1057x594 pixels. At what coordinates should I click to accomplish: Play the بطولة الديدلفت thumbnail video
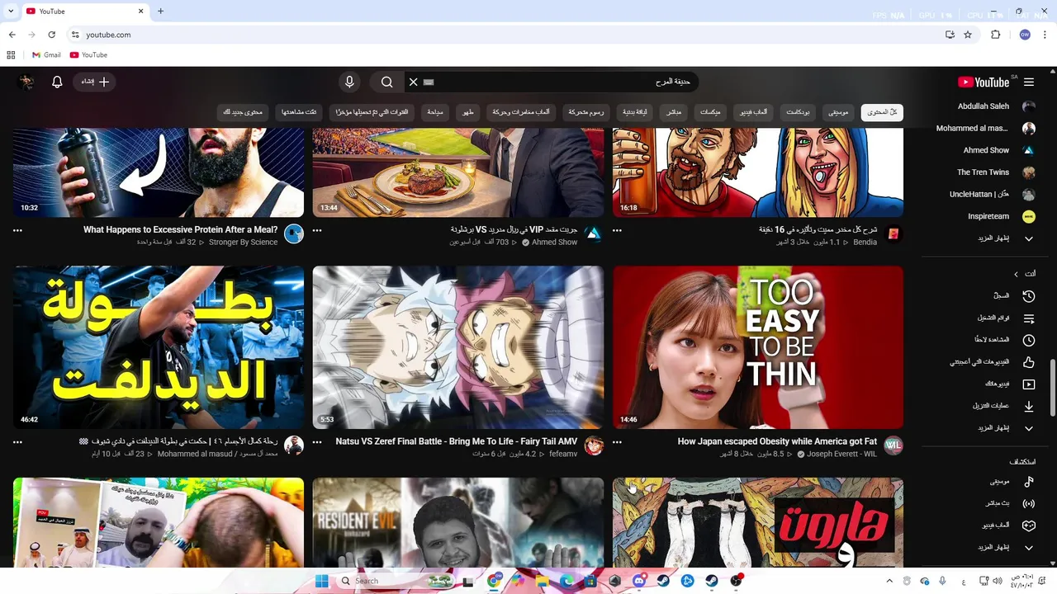159,347
